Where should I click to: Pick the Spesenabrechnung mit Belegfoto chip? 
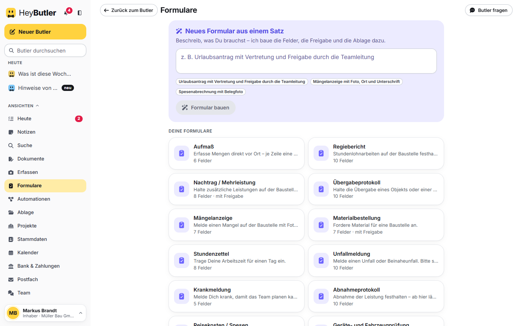(211, 92)
